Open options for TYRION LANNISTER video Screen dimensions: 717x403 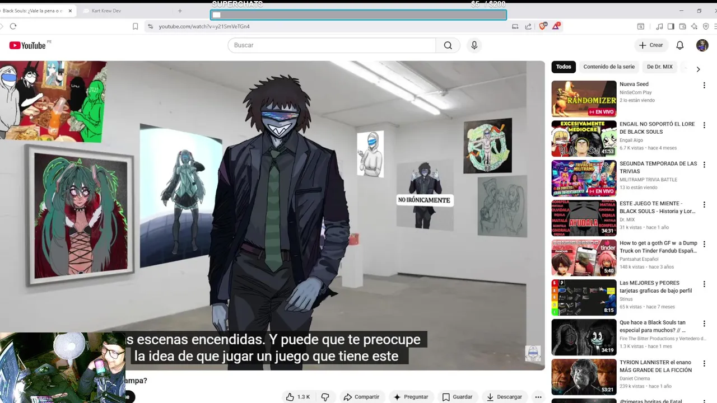pos(704,364)
